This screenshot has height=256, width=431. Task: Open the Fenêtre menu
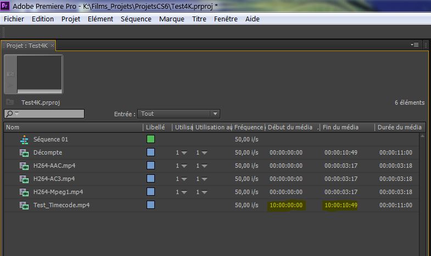[226, 19]
